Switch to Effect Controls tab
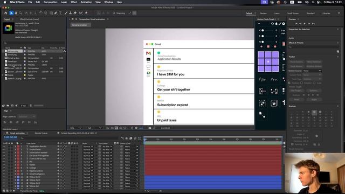The width and height of the screenshot is (345, 194). point(29,19)
